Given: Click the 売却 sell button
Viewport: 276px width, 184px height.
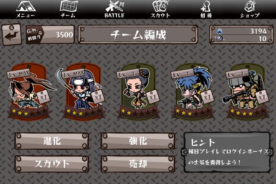Looking at the screenshot, I should tap(138, 164).
